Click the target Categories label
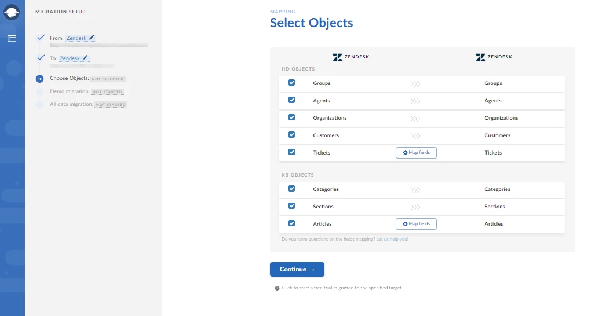Viewport: 599px width, 316px height. pos(498,189)
